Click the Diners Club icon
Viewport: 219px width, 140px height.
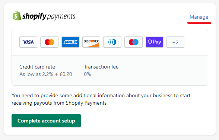coord(112,42)
